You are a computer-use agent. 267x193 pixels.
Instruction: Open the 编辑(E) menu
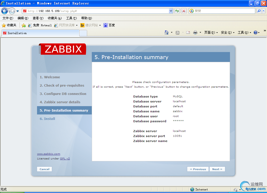click(x=23, y=18)
